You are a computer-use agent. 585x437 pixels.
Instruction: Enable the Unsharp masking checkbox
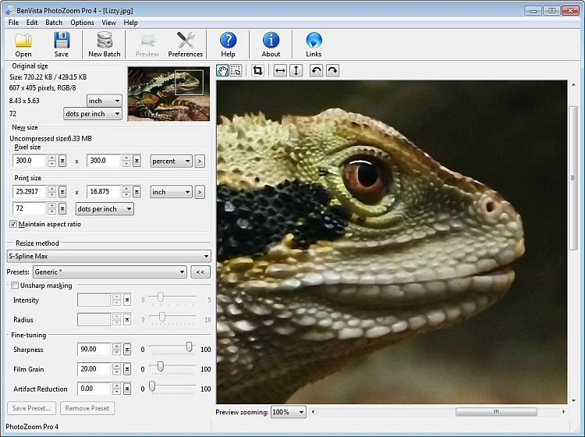pos(15,286)
